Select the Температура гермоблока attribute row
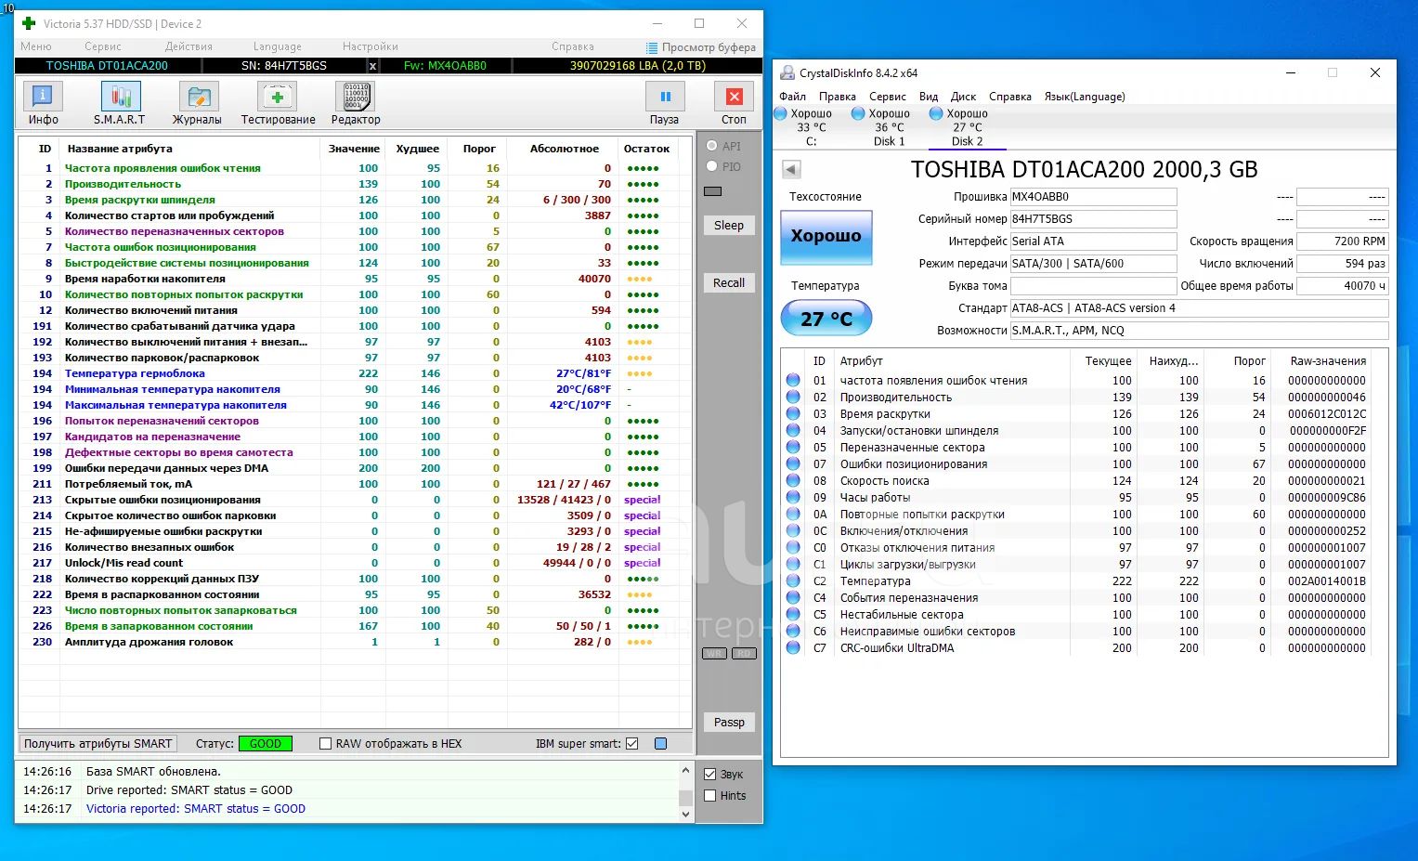The width and height of the screenshot is (1418, 861). click(353, 373)
